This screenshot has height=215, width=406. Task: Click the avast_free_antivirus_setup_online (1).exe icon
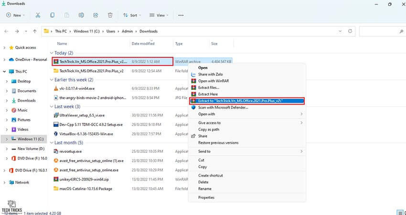(x=56, y=161)
